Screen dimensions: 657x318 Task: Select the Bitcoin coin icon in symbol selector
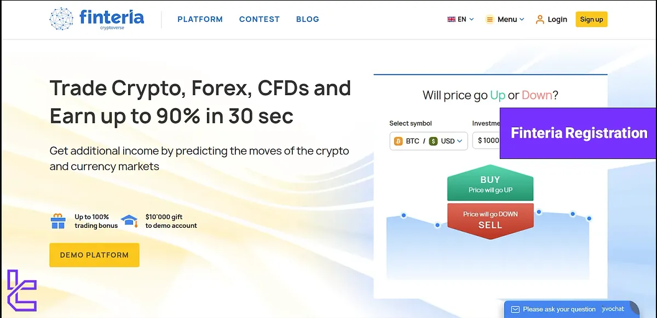point(397,141)
